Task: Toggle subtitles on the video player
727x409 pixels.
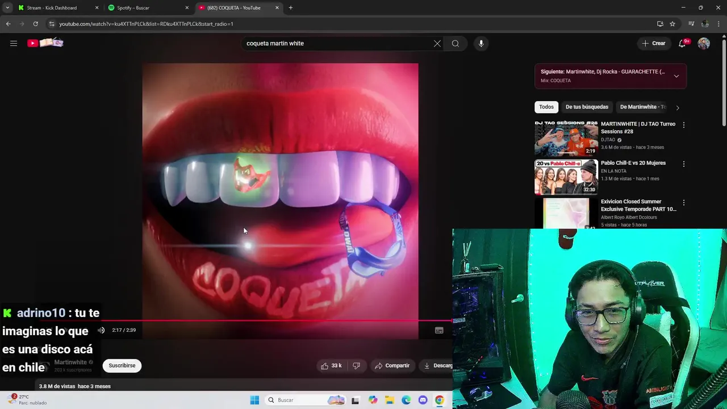Action: [x=439, y=330]
